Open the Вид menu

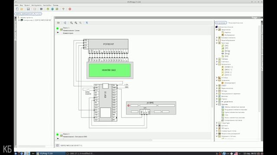(x=21, y=5)
